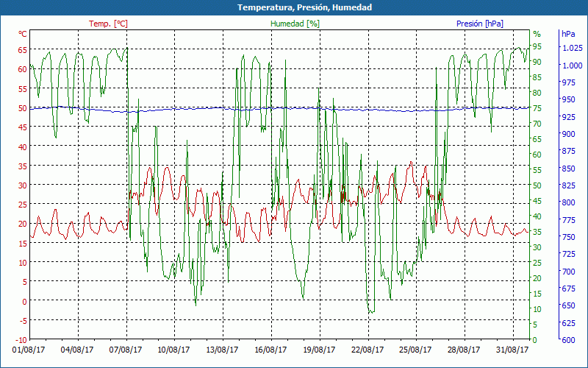Click the blue pressure axis value 800

pos(568,202)
